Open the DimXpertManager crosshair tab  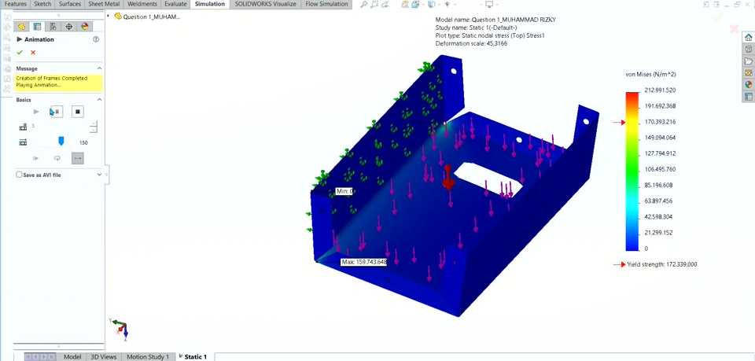(69, 27)
